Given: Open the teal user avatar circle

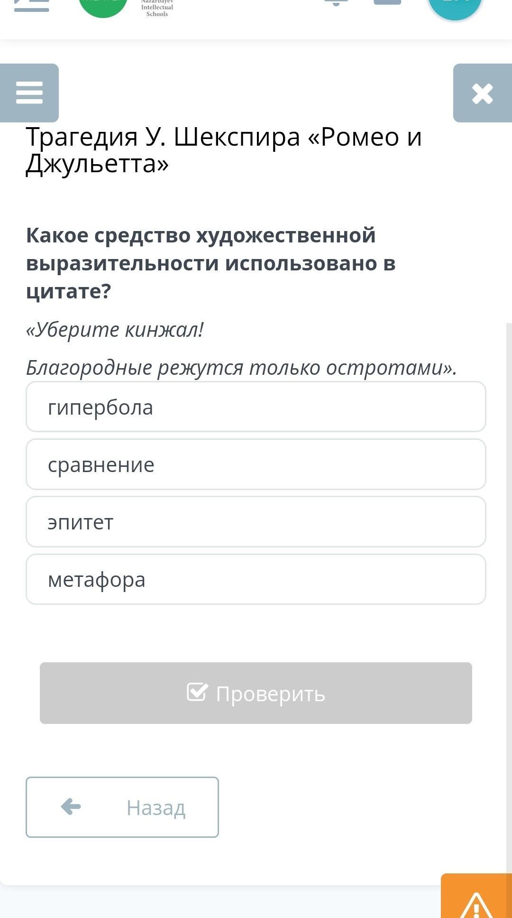Looking at the screenshot, I should pos(455,7).
